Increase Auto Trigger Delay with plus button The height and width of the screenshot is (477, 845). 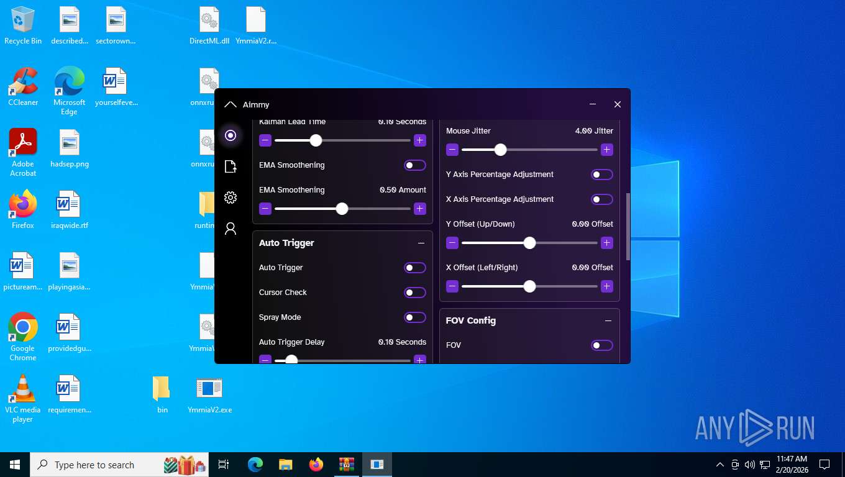point(420,360)
